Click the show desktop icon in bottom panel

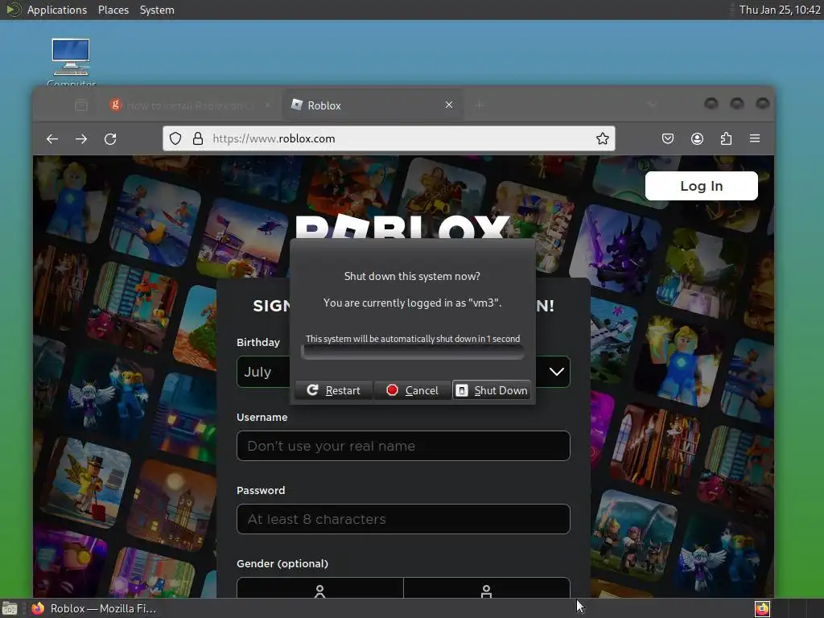point(10,608)
